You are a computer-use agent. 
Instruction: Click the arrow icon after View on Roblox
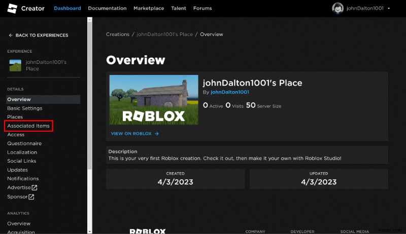coord(157,134)
